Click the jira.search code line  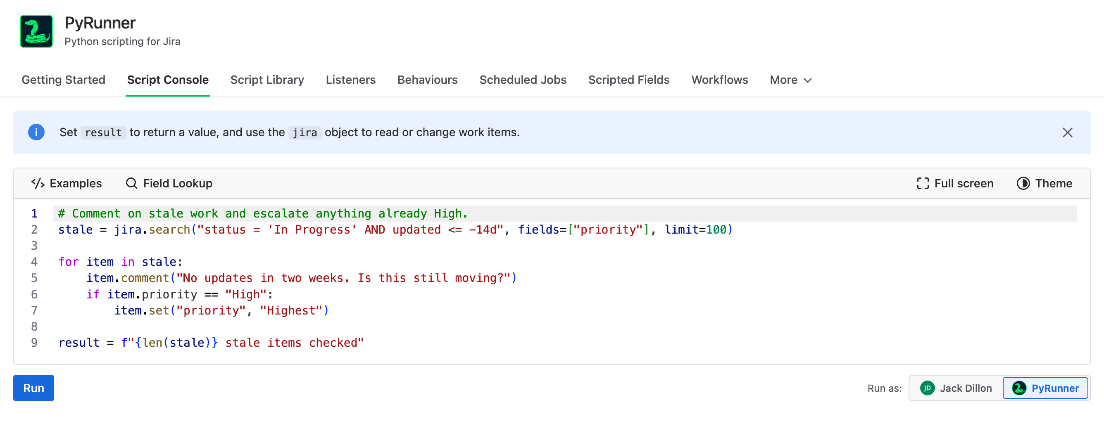[x=395, y=229]
